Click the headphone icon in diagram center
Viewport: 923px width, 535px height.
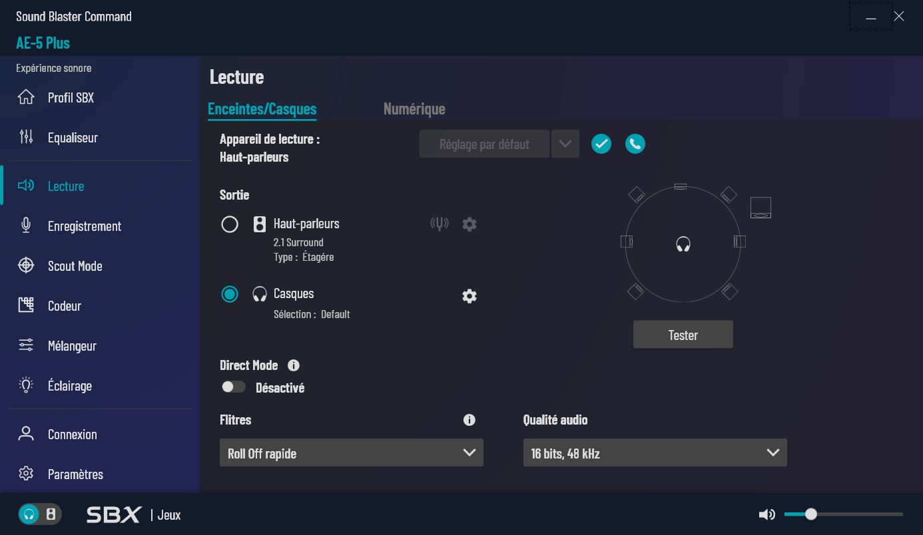tap(683, 244)
